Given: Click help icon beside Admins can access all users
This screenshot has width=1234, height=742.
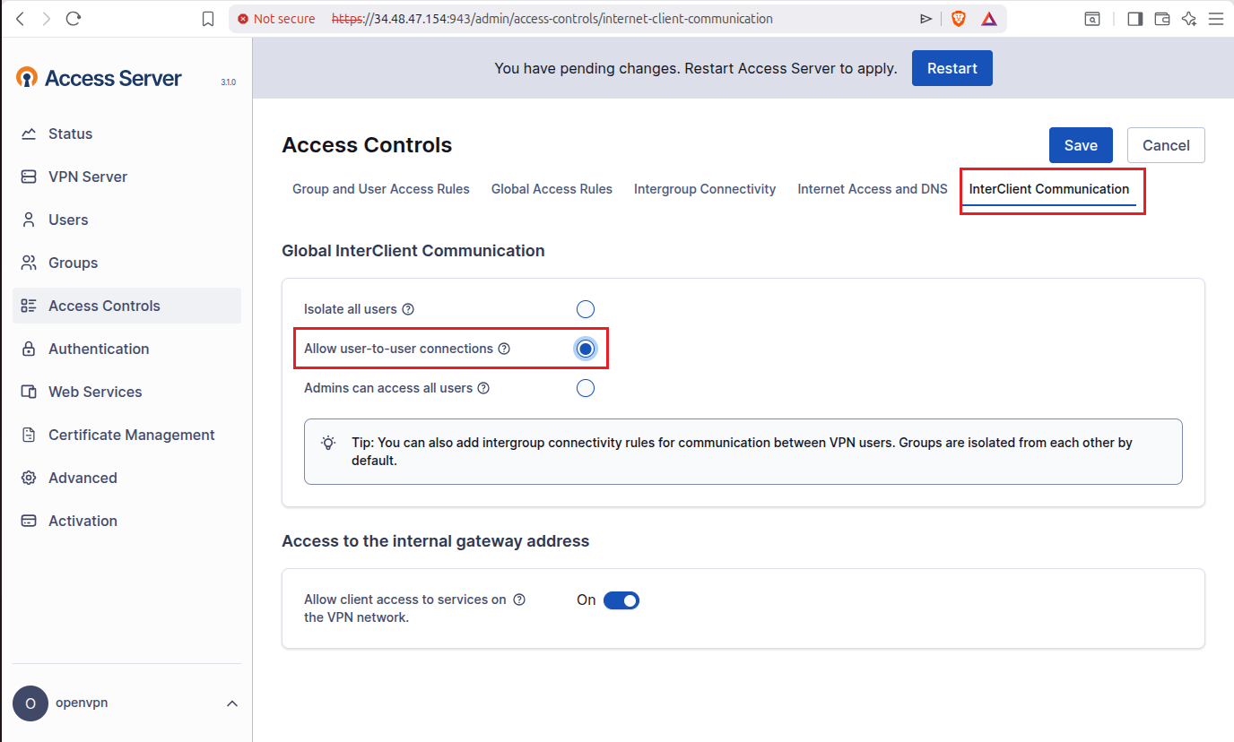Looking at the screenshot, I should click(x=483, y=388).
